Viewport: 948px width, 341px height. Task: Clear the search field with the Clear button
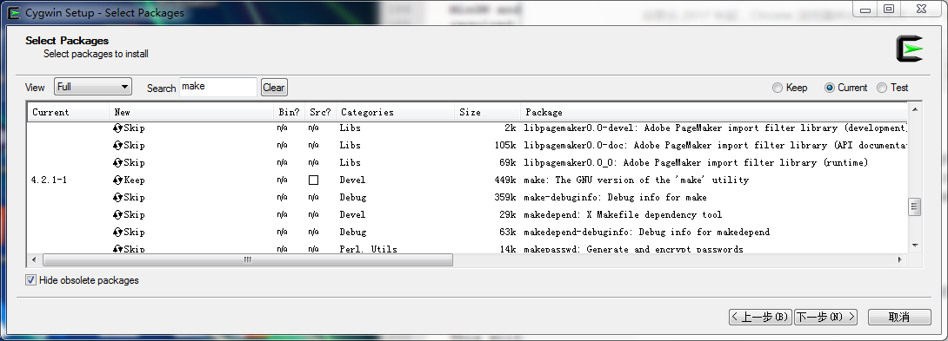274,88
